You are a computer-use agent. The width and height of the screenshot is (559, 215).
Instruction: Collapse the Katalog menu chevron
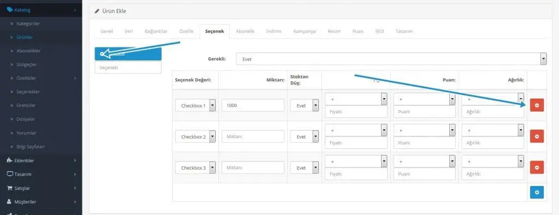click(x=75, y=10)
